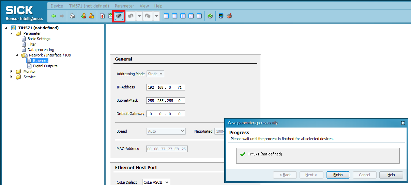Click the Finish button in dialog
The image size is (411, 185).
[x=338, y=175]
